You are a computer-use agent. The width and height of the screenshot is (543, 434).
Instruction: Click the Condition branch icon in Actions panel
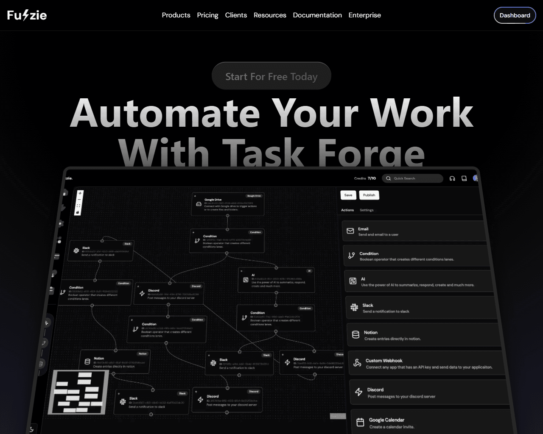(x=351, y=256)
